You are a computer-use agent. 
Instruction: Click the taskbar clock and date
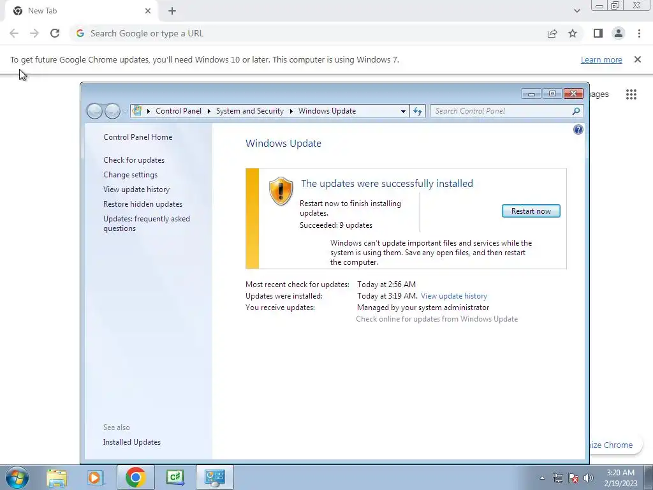(x=620, y=478)
